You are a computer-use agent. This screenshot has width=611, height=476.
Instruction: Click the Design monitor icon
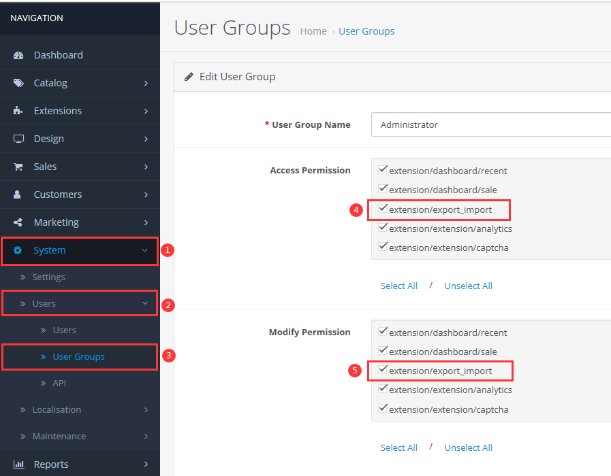pos(18,139)
